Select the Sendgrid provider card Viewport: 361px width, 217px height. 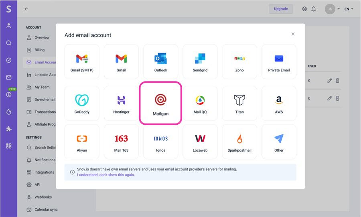[200, 62]
